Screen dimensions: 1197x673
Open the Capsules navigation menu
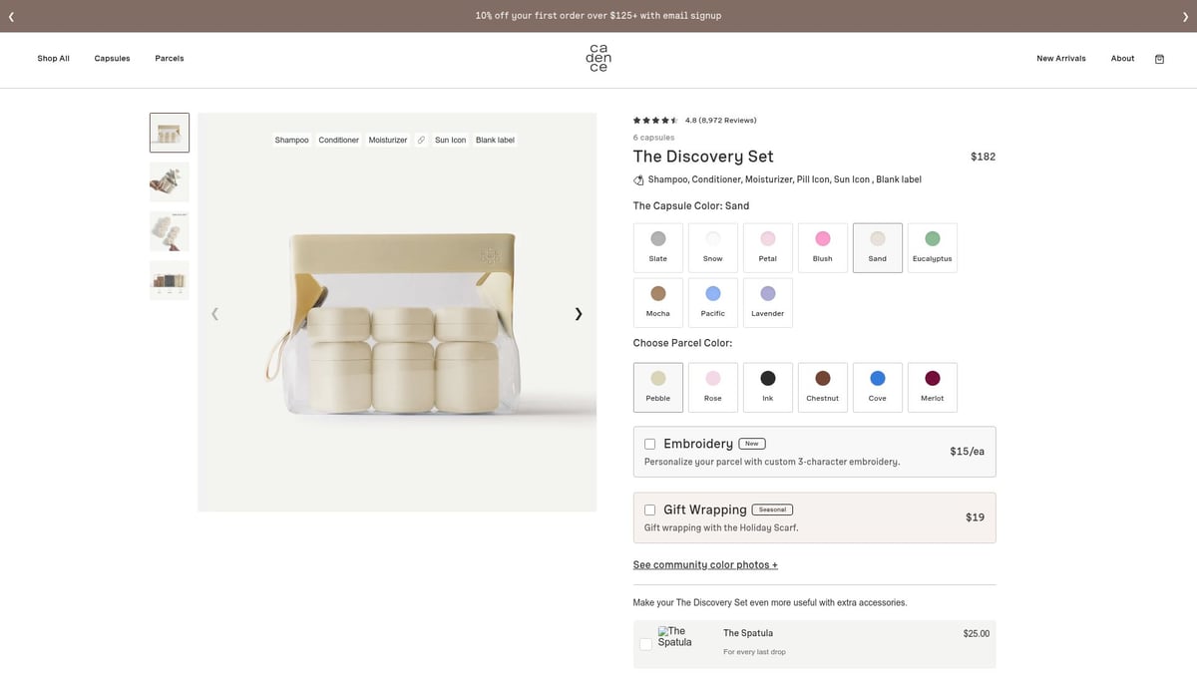tap(112, 58)
